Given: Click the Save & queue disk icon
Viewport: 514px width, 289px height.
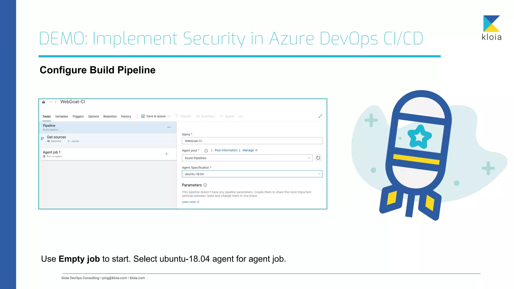Looking at the screenshot, I should 143,116.
